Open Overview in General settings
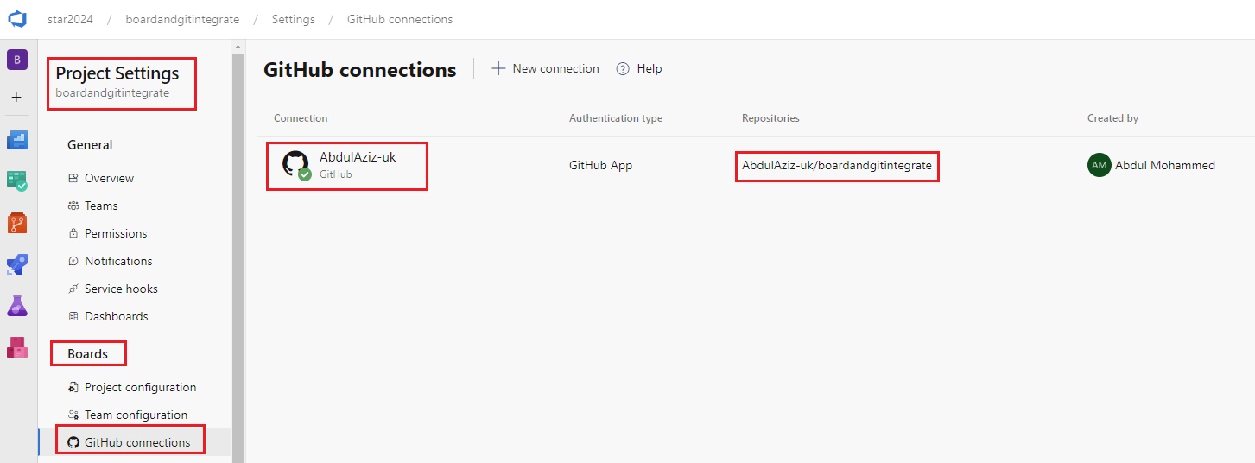The width and height of the screenshot is (1255, 463). click(x=109, y=178)
